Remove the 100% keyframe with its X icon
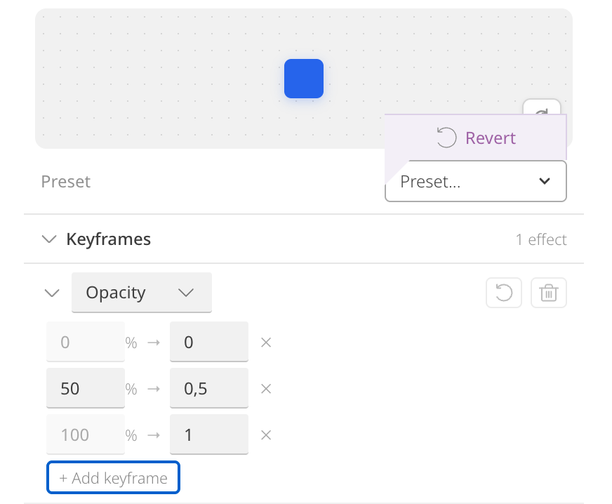This screenshot has height=504, width=612. click(265, 435)
